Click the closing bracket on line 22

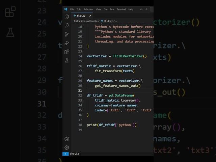pos(88,47)
